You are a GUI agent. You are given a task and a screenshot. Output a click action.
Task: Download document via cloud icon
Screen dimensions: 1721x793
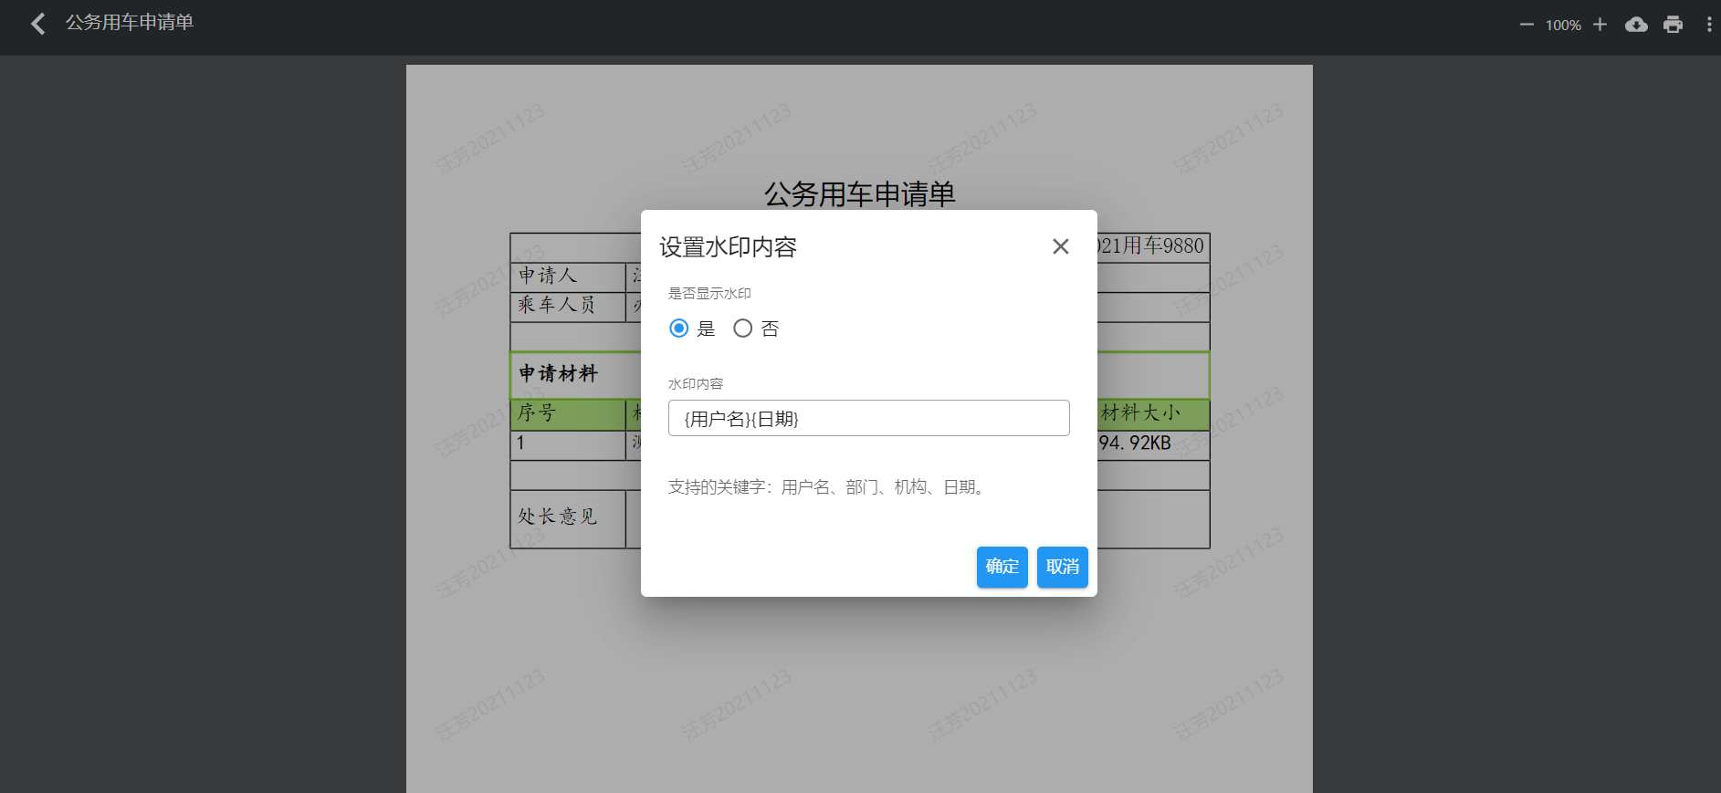point(1636,25)
